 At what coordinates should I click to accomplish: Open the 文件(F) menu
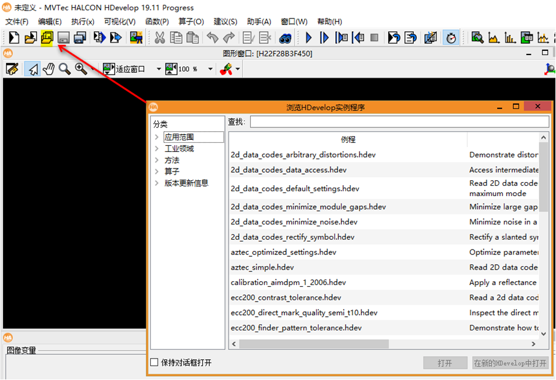(17, 21)
